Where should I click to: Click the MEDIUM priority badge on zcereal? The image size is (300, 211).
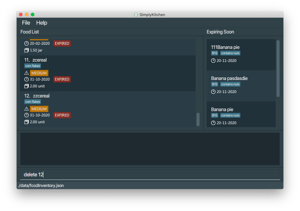pyautogui.click(x=39, y=73)
